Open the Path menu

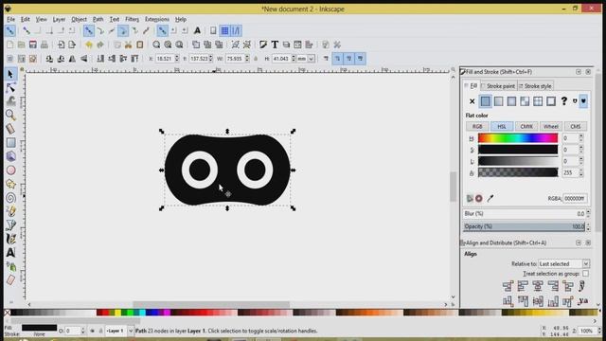(98, 19)
